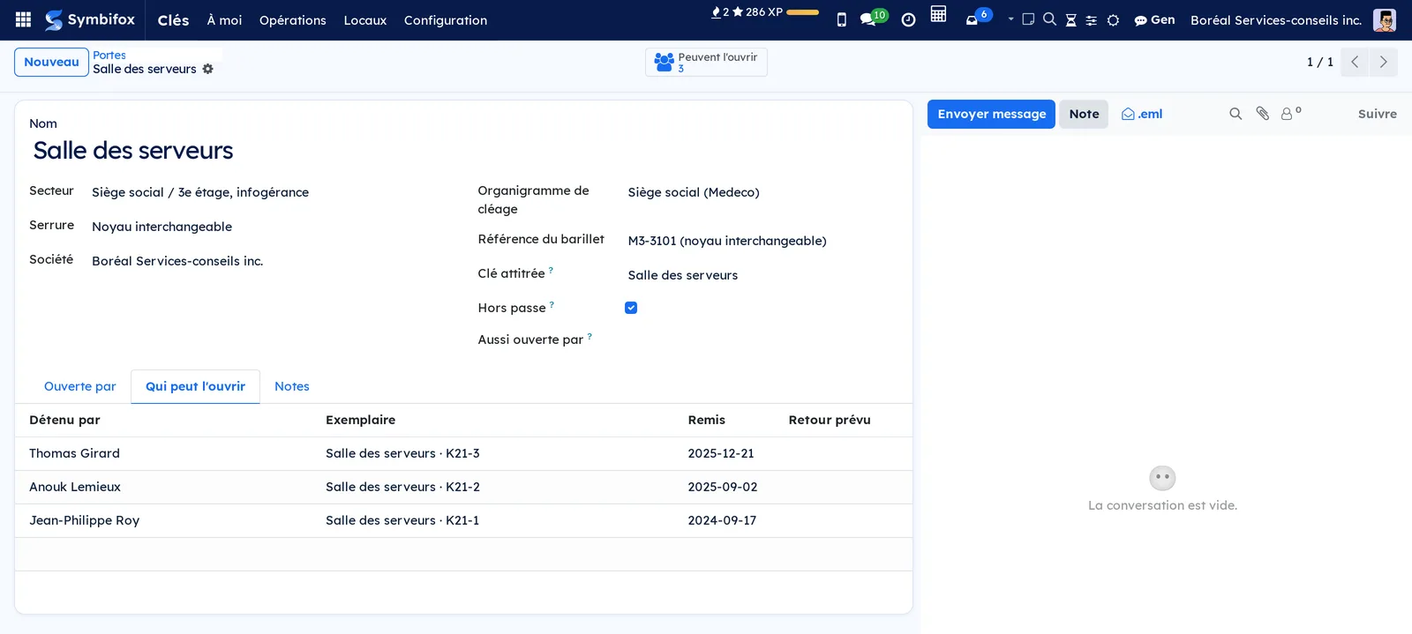Image resolution: width=1412 pixels, height=634 pixels.
Task: Open the calculator icon in top bar
Action: [x=938, y=14]
